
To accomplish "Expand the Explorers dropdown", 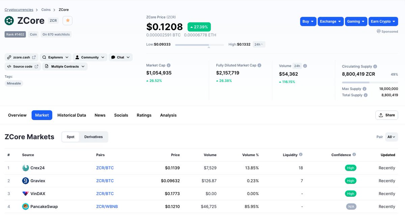I will tap(56, 57).
